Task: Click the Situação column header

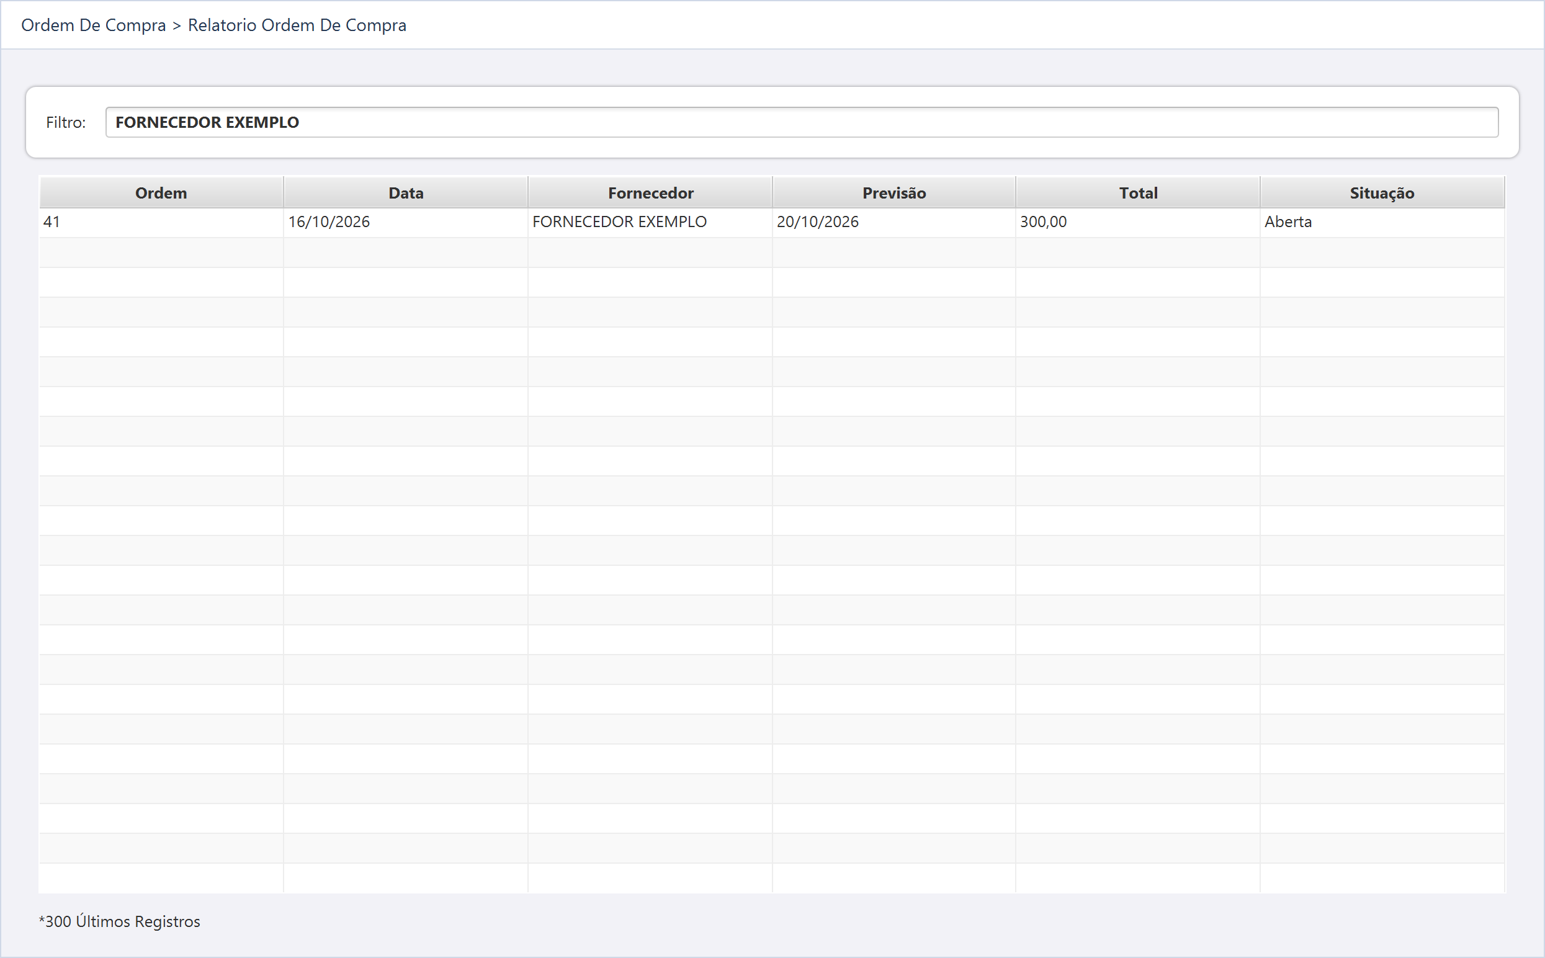Action: (1382, 192)
